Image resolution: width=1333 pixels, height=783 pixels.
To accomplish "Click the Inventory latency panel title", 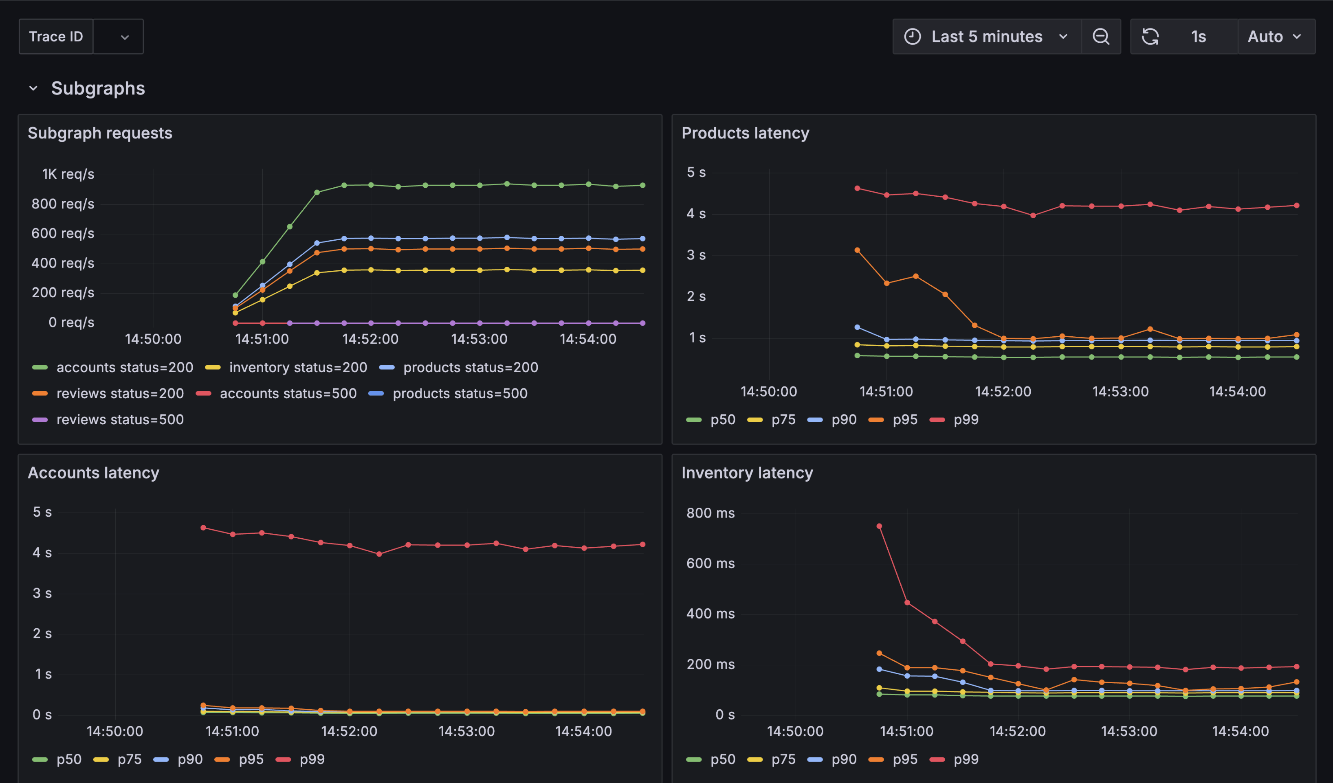I will (x=747, y=473).
